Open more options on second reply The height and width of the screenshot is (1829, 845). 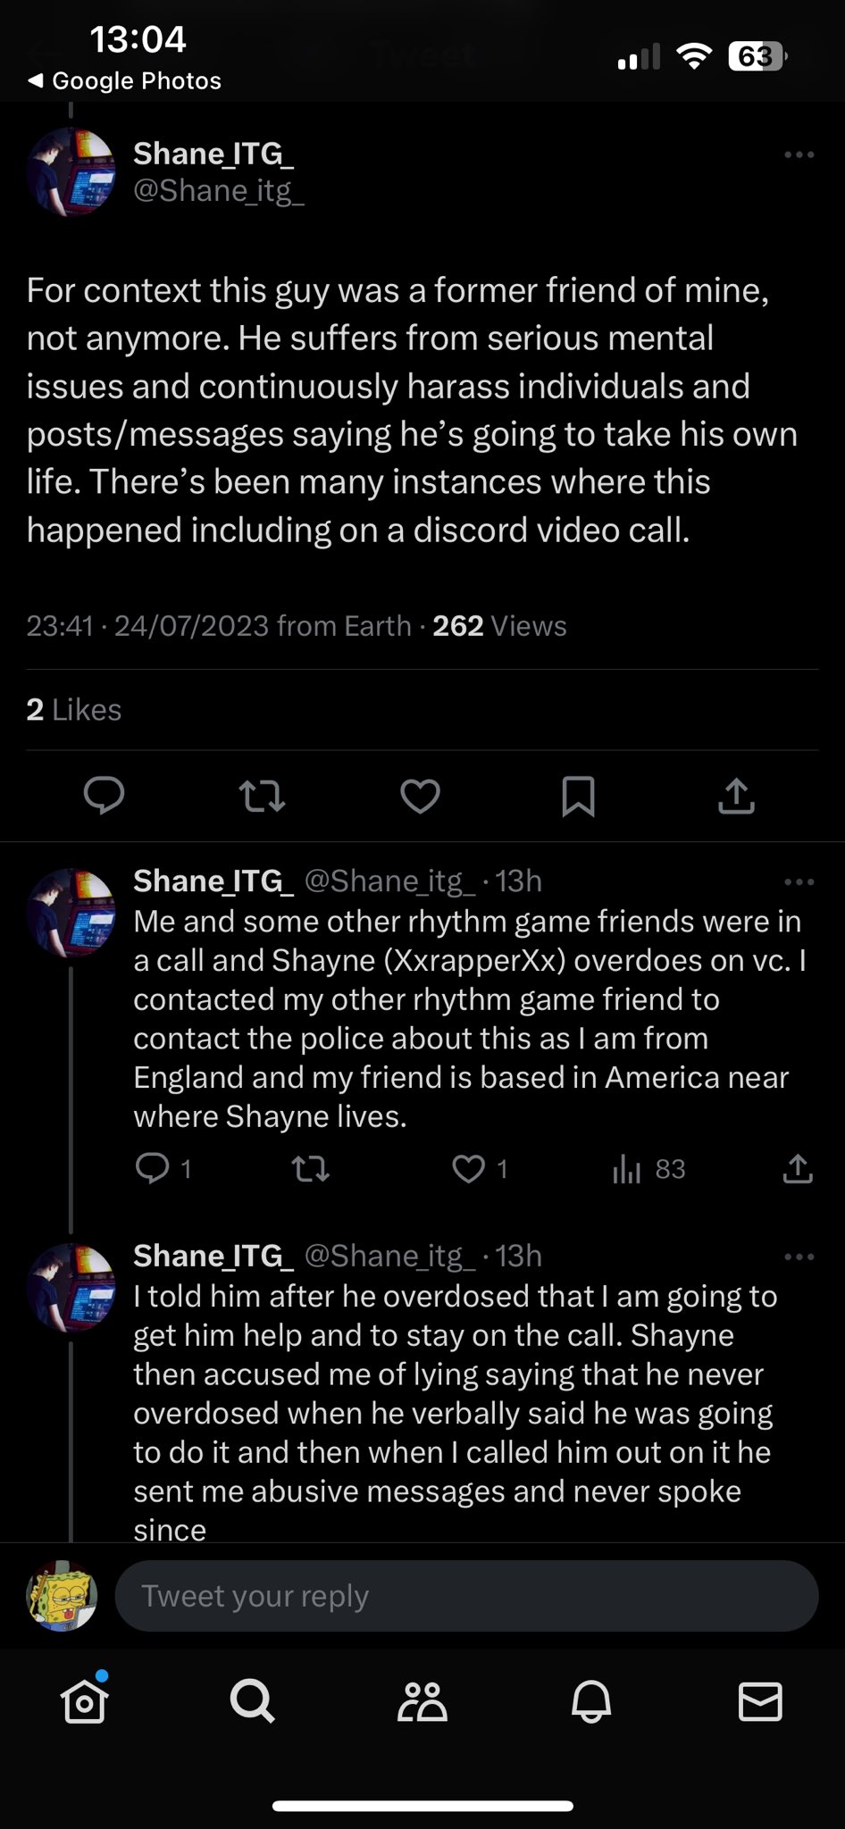coord(799,1257)
